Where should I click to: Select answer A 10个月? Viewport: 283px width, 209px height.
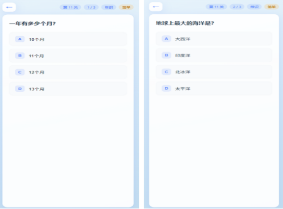point(68,39)
